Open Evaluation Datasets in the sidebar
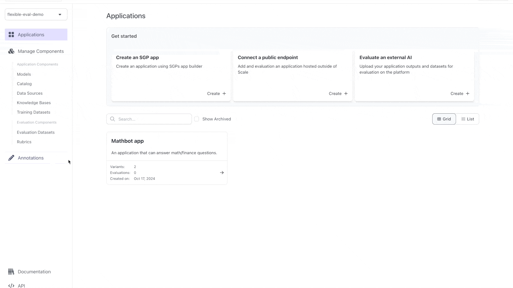 click(x=36, y=132)
